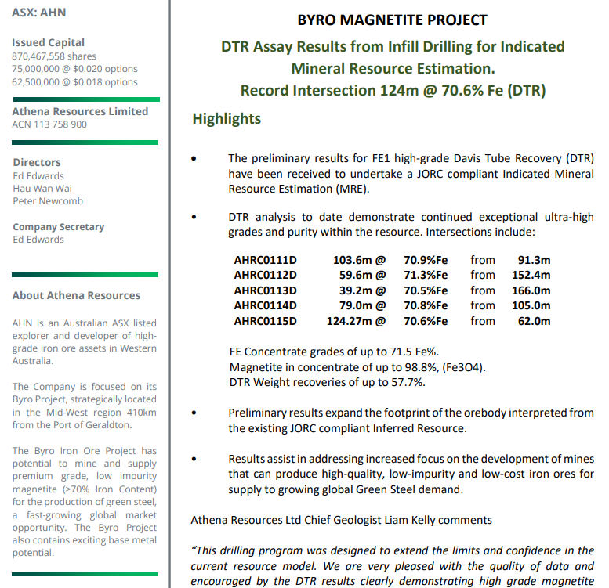Click 'FE Concentrate grades of up to 71.5 Fe%.' line
Viewport: 609px width, 588px height.
(x=334, y=352)
